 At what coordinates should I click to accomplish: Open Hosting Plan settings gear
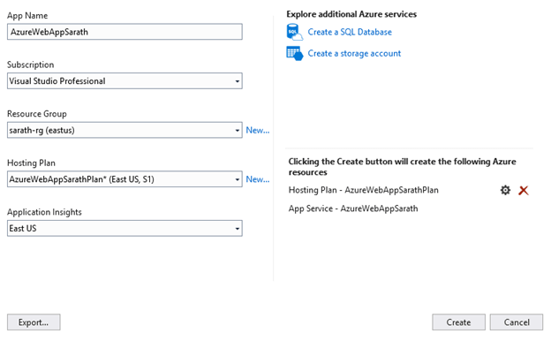pos(505,190)
